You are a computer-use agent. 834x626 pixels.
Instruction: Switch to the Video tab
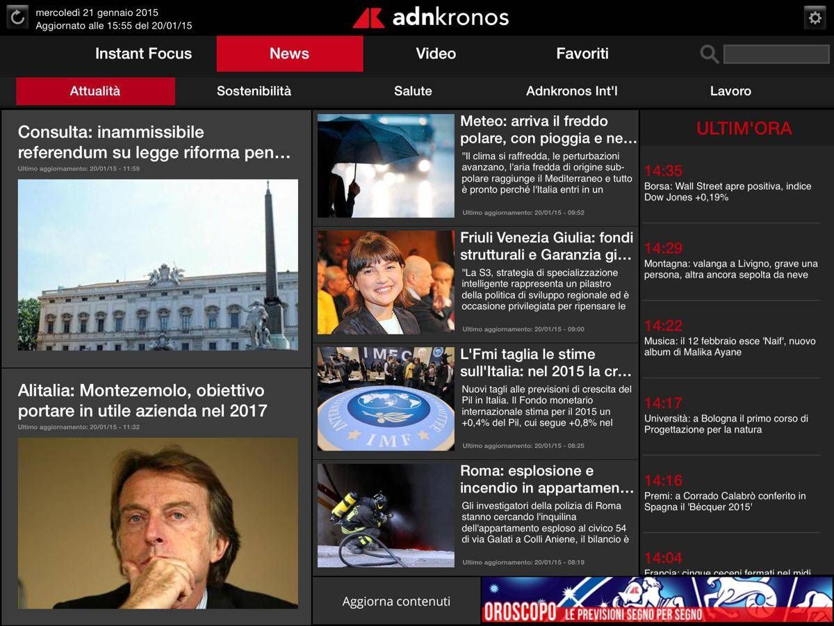(x=436, y=54)
